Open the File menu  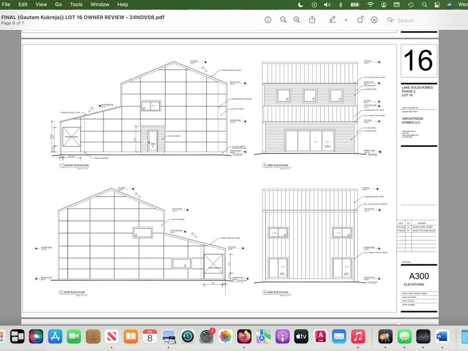click(6, 5)
